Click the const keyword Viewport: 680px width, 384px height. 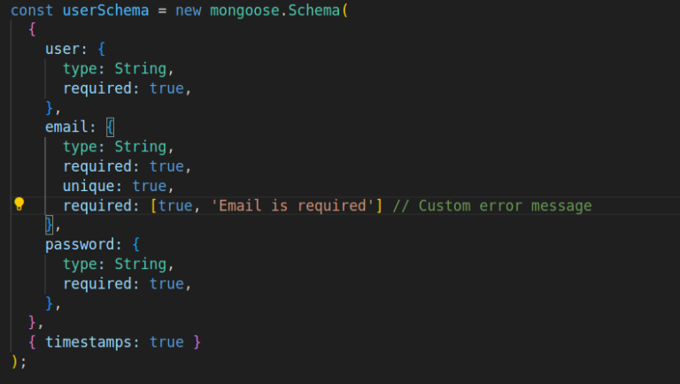(32, 11)
